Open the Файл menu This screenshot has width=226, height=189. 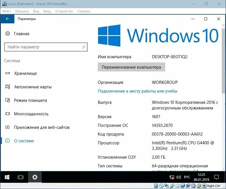[7, 11]
